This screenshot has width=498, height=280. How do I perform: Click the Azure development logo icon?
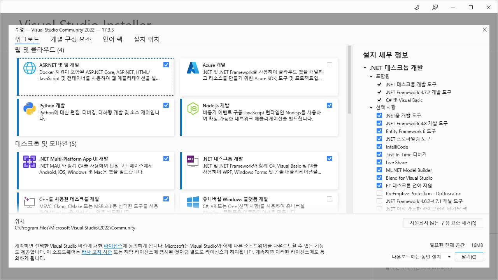coord(193,68)
